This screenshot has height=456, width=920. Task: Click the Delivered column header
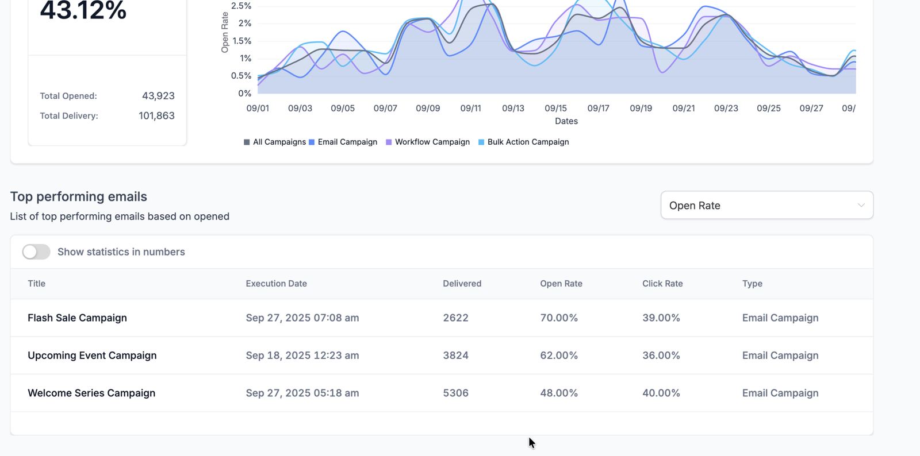point(462,284)
